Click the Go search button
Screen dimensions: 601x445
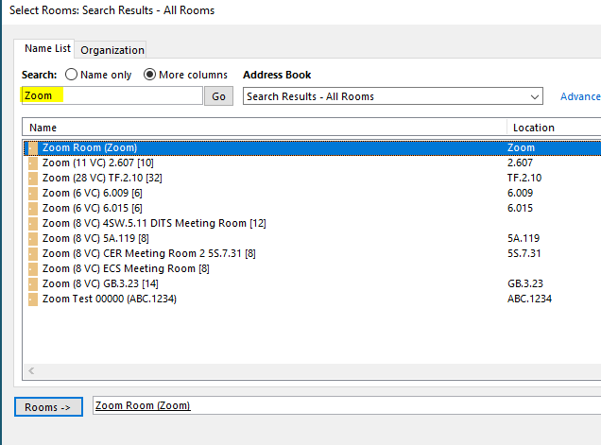(x=218, y=96)
